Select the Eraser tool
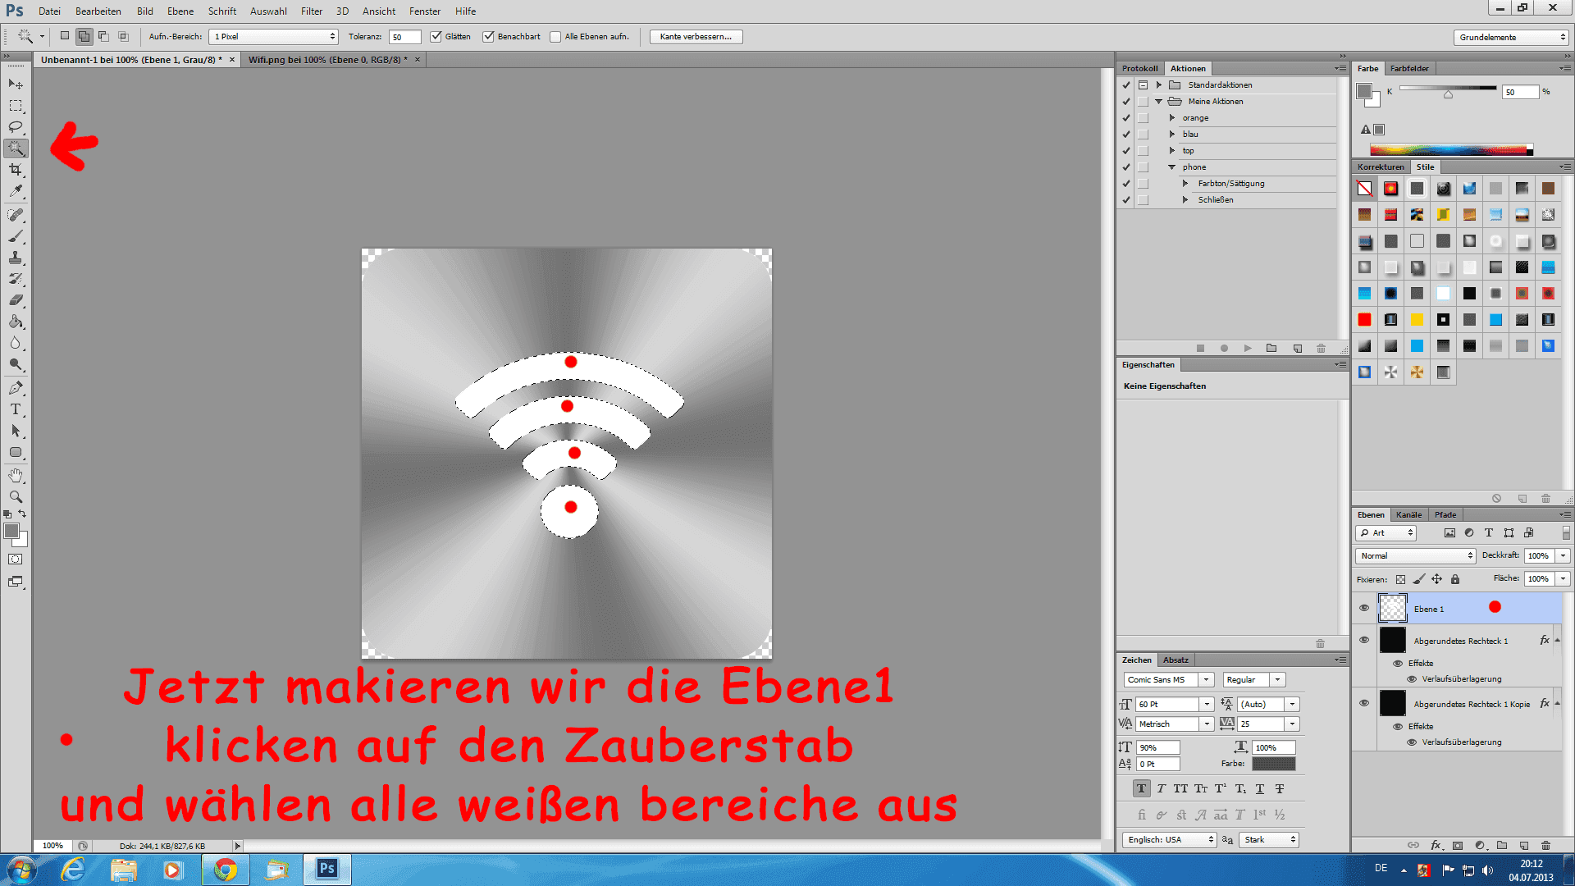 coord(16,300)
